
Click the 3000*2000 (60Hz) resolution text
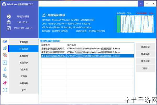coord(23,28)
